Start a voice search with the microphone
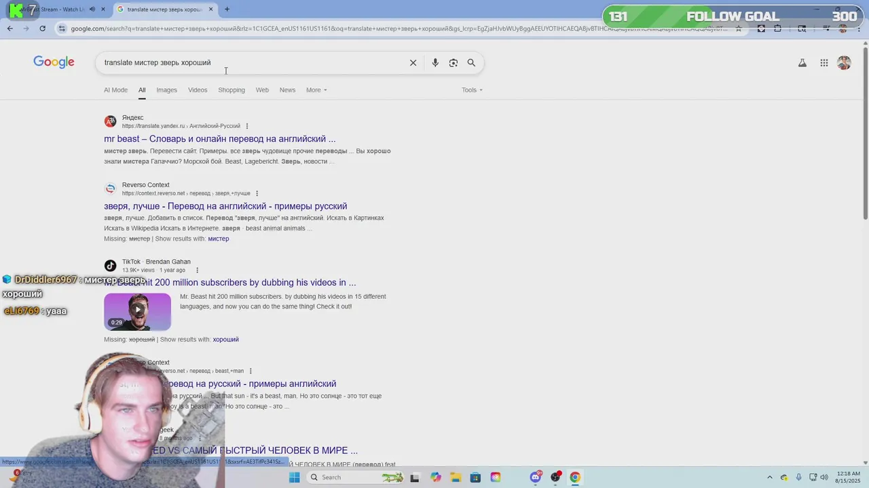This screenshot has width=869, height=488. pyautogui.click(x=435, y=62)
